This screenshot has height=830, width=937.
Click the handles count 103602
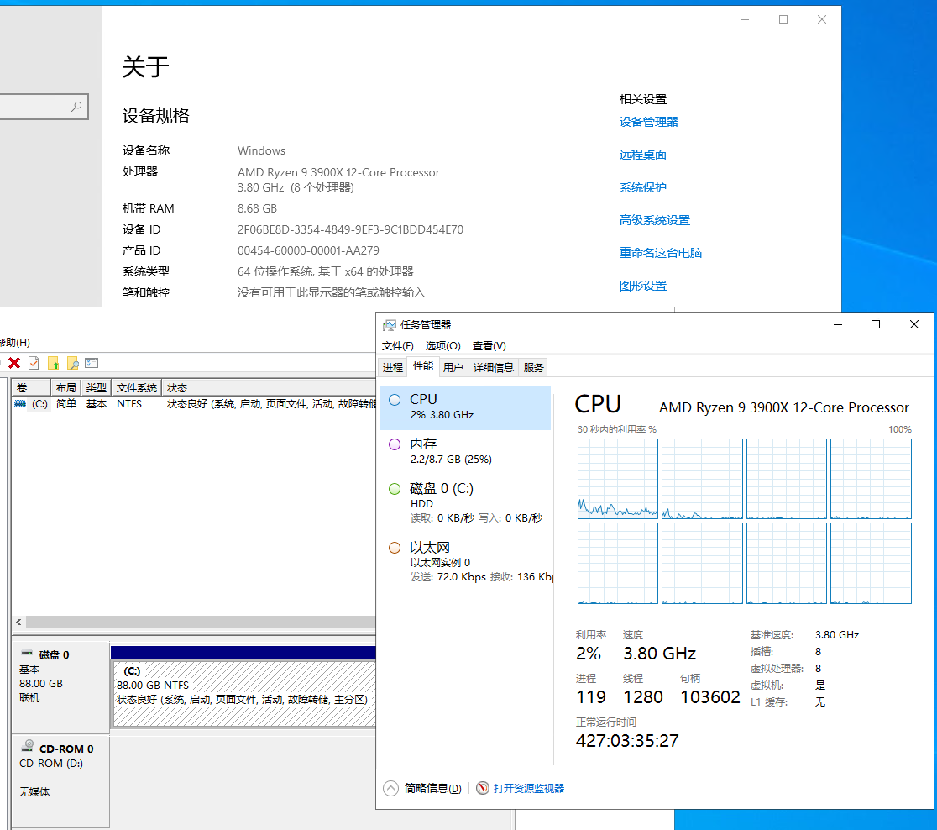[x=710, y=697]
